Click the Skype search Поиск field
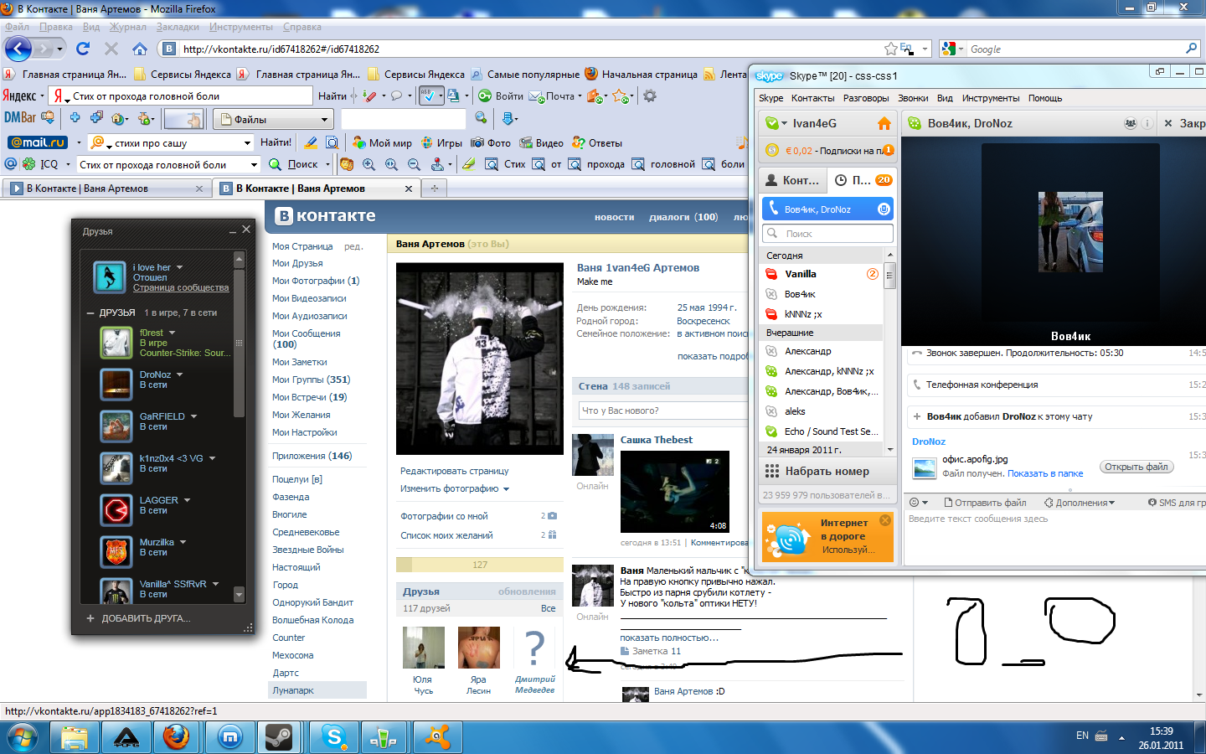 827,234
